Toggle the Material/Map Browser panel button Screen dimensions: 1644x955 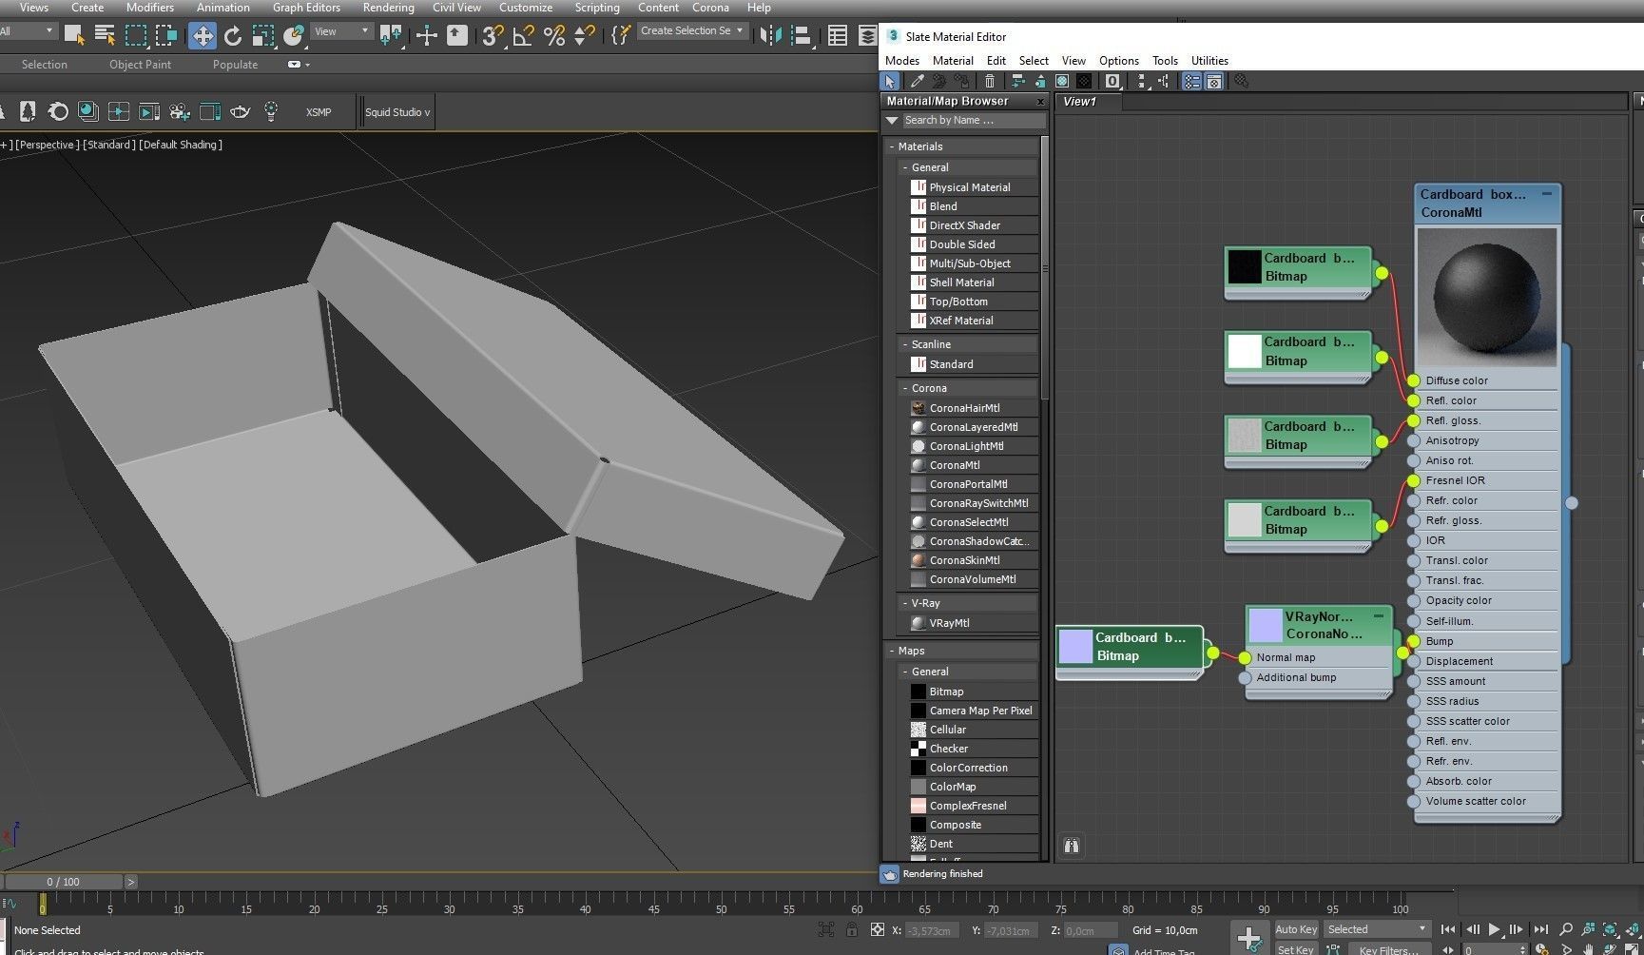pyautogui.click(x=1191, y=82)
